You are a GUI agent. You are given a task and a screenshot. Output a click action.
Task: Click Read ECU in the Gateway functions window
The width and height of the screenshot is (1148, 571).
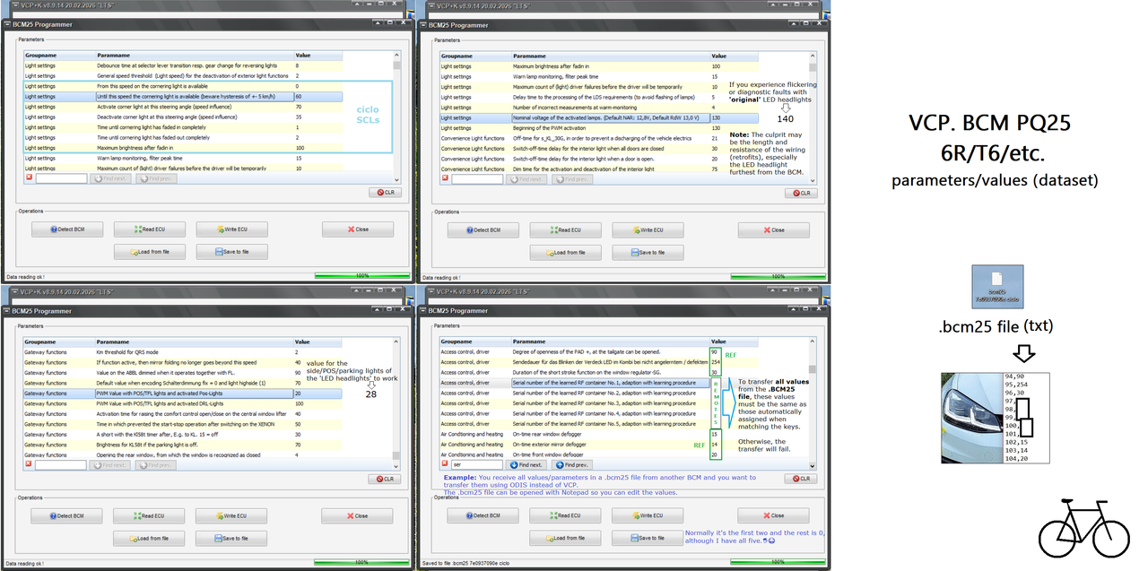[149, 516]
